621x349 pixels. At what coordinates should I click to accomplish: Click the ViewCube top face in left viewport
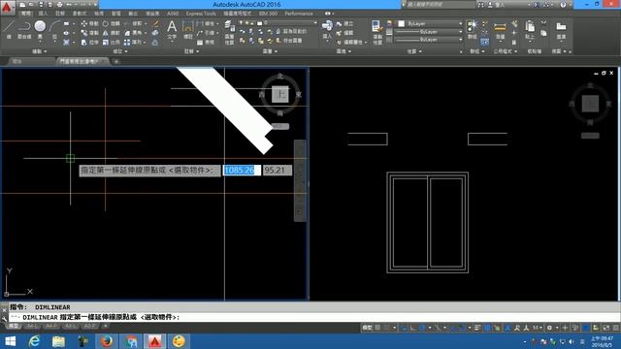(280, 94)
